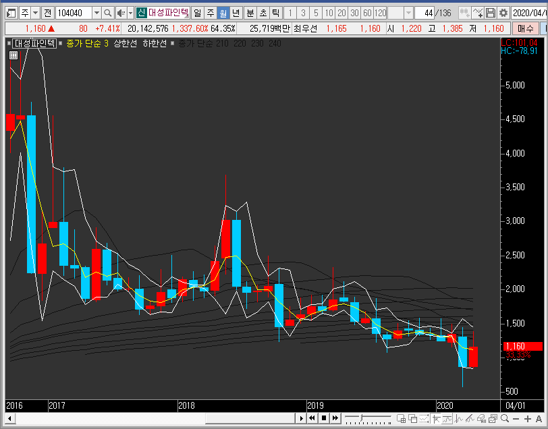Select the 10 interval button
Viewport: 548px width, 429px height.
[x=329, y=13]
